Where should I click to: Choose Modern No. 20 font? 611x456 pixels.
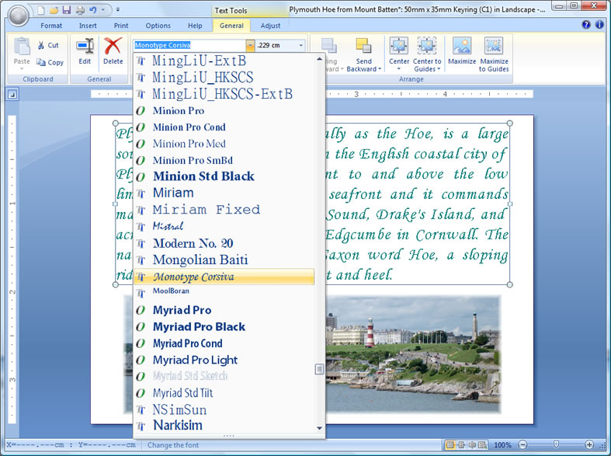[x=224, y=243]
